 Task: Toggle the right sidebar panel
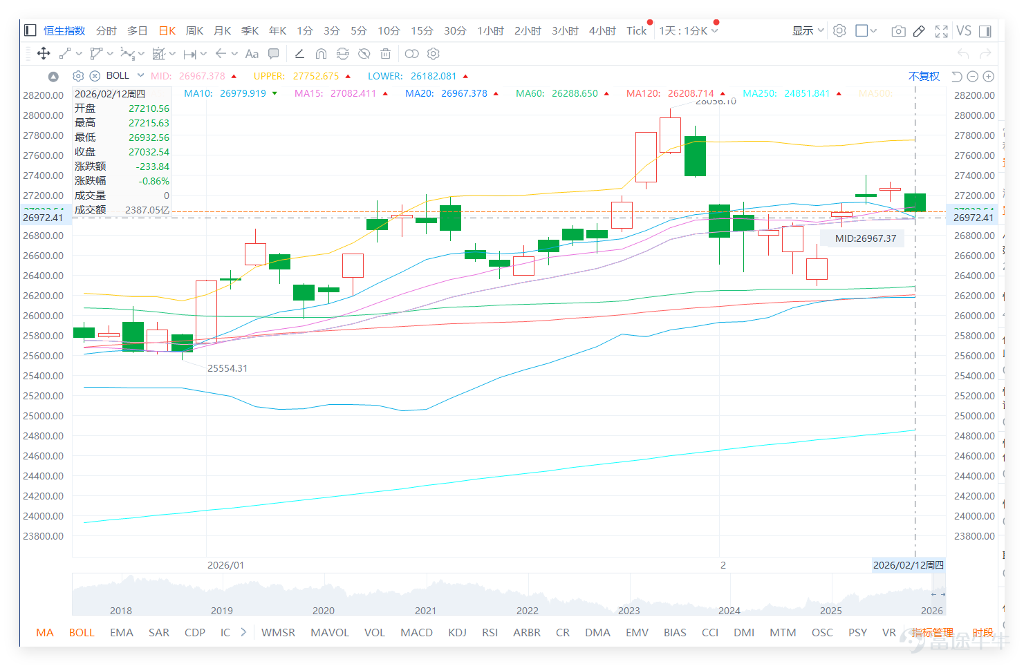(985, 31)
